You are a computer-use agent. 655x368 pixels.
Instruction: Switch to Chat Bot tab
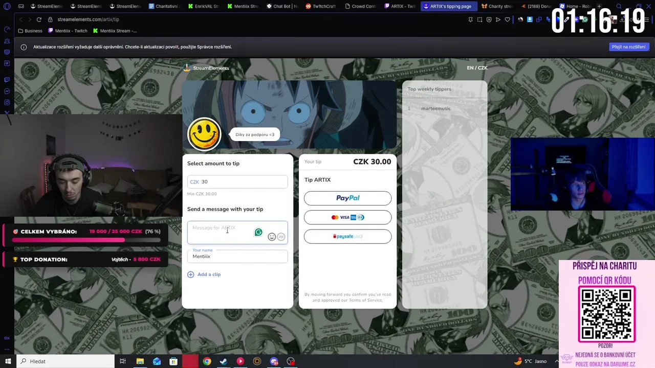point(282,7)
